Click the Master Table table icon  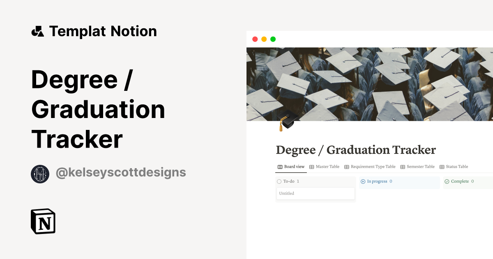click(311, 166)
